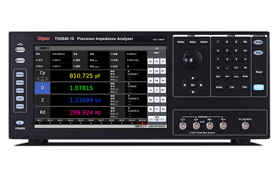Click numeric key 7
This screenshot has height=171, width=279.
pos(218,42)
